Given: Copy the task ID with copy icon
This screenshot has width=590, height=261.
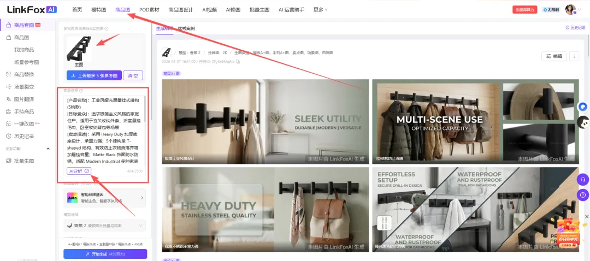Looking at the screenshot, I should point(238,61).
